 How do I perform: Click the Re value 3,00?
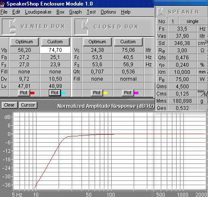tap(182, 51)
